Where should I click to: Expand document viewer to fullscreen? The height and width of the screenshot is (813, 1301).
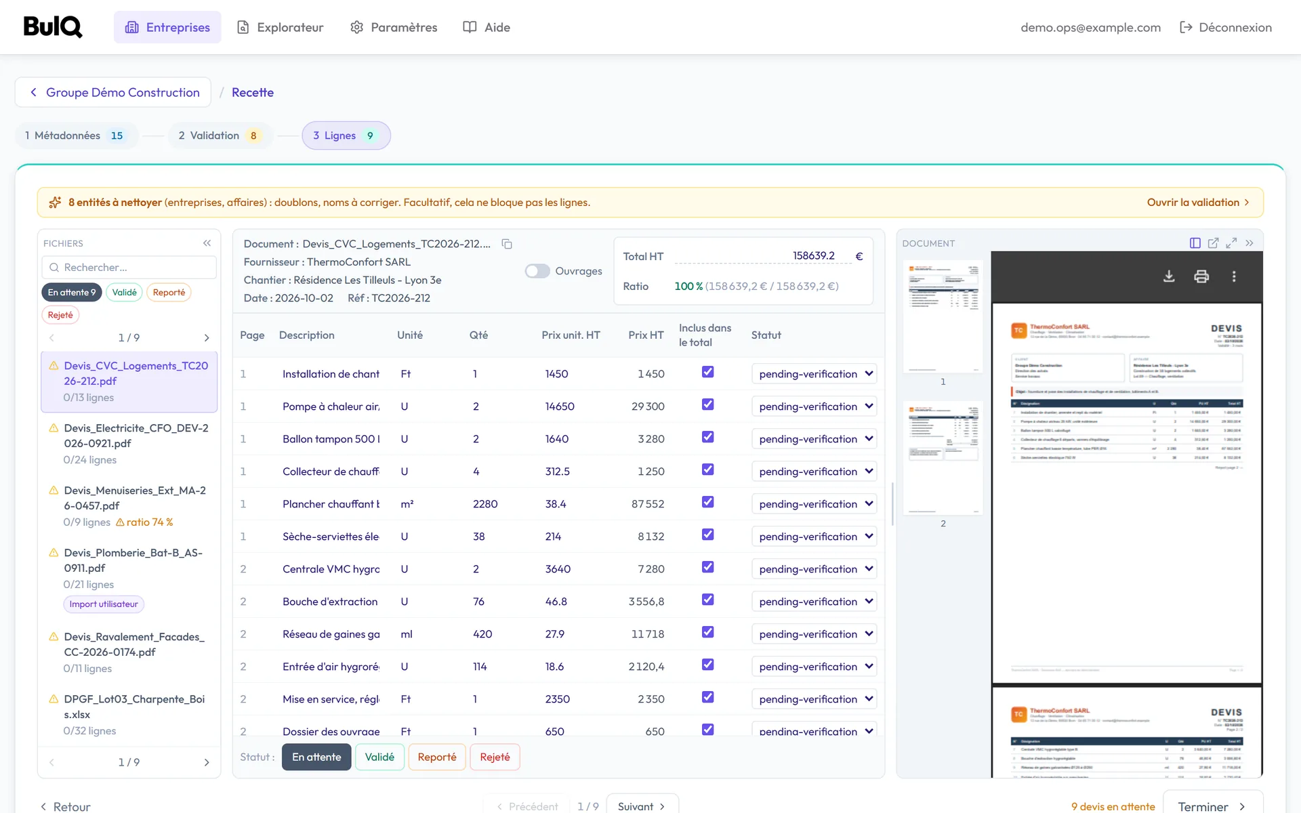(1231, 243)
